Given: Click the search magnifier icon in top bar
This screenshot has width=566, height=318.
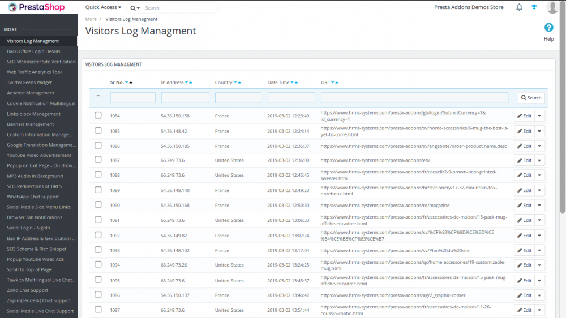Looking at the screenshot, I should pos(132,8).
